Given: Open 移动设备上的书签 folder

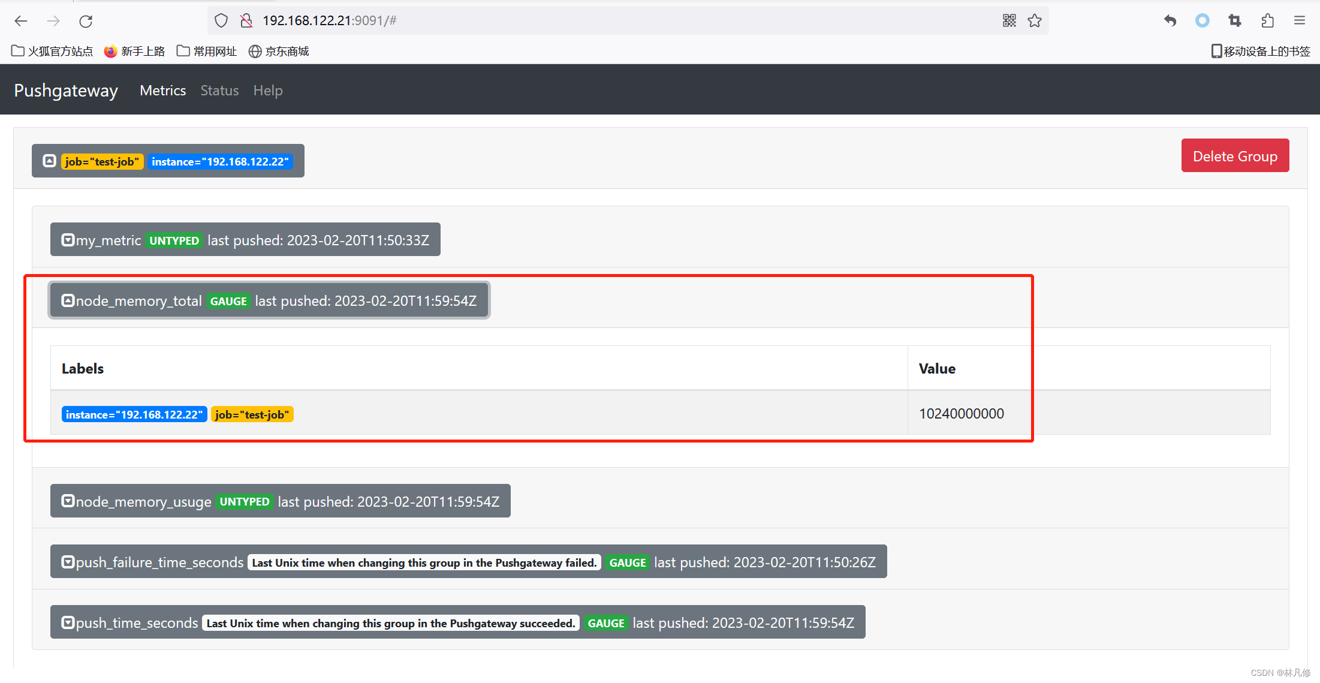Looking at the screenshot, I should tap(1261, 52).
